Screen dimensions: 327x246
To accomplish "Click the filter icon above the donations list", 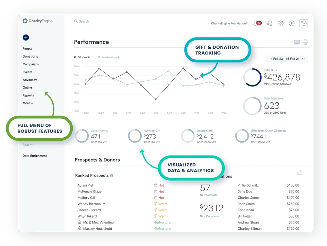I will click(299, 173).
